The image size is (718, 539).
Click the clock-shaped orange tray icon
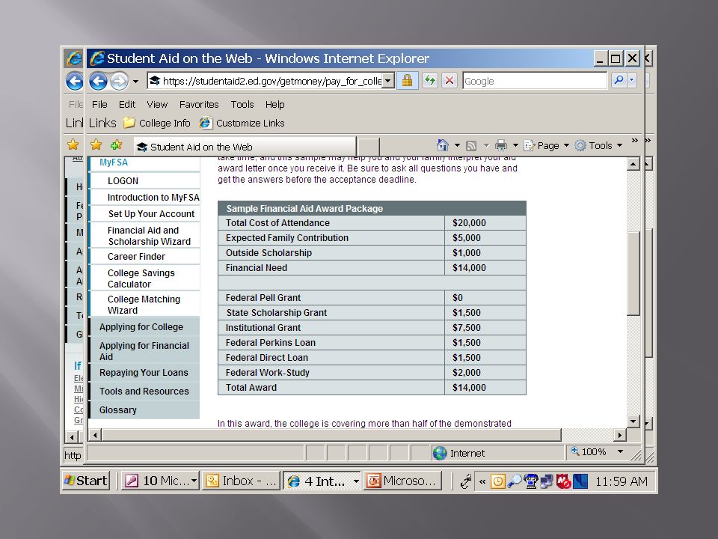click(498, 481)
